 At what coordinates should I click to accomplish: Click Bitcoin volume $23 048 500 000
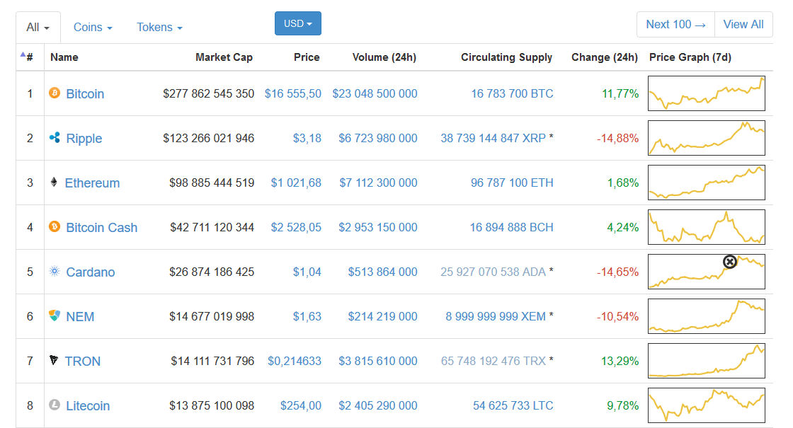point(375,93)
